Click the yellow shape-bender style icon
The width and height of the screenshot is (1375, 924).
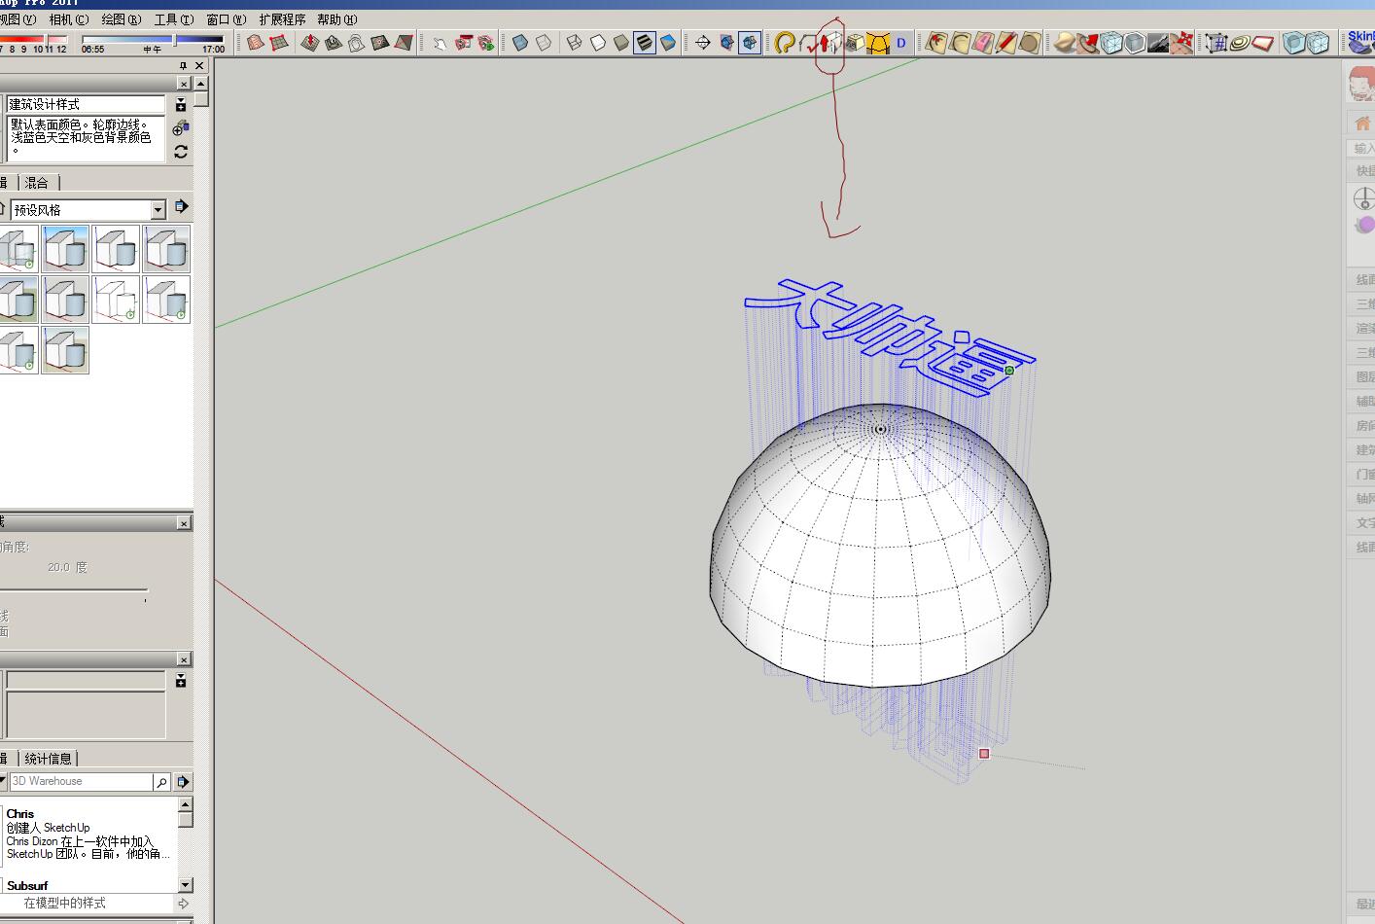(878, 43)
